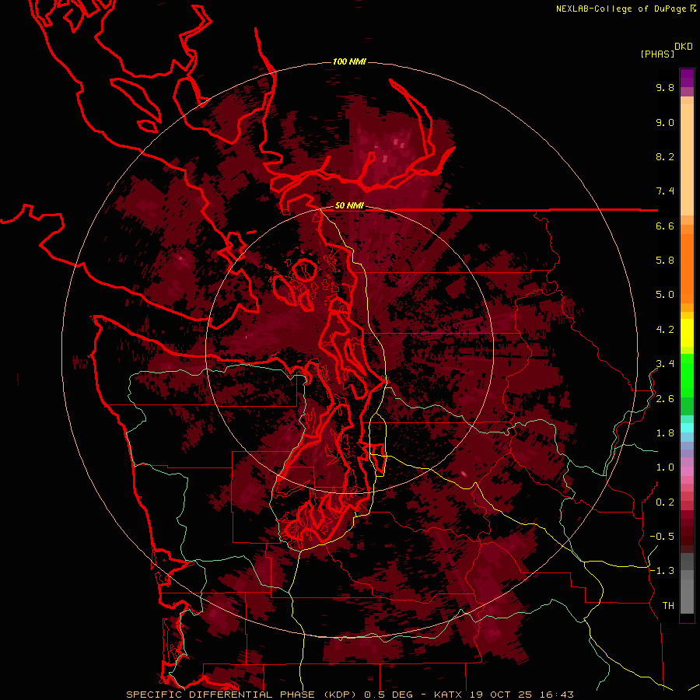Viewport: 700px width, 700px height.
Task: Click the 100 NMI range ring label
Action: click(349, 61)
